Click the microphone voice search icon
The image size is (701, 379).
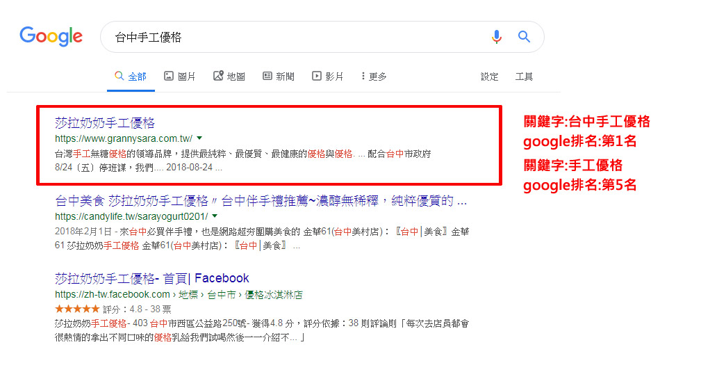click(496, 37)
